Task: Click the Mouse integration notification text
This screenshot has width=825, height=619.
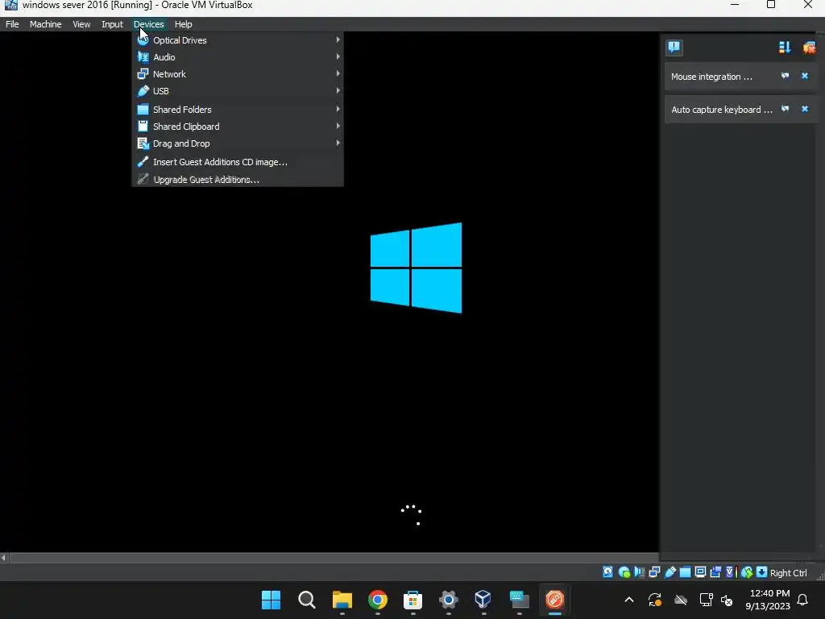Action: pyautogui.click(x=711, y=77)
